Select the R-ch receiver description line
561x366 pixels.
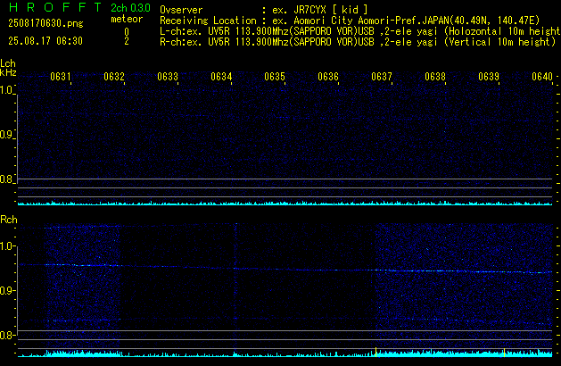[x=358, y=42]
